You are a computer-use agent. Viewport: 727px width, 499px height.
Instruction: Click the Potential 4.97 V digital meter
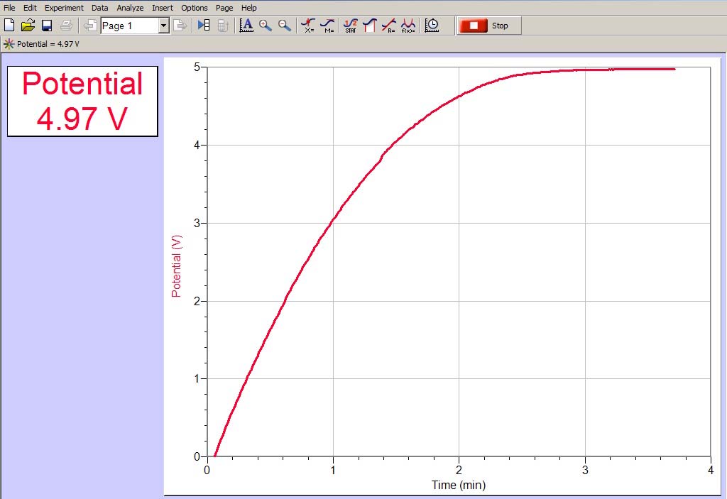pyautogui.click(x=82, y=101)
